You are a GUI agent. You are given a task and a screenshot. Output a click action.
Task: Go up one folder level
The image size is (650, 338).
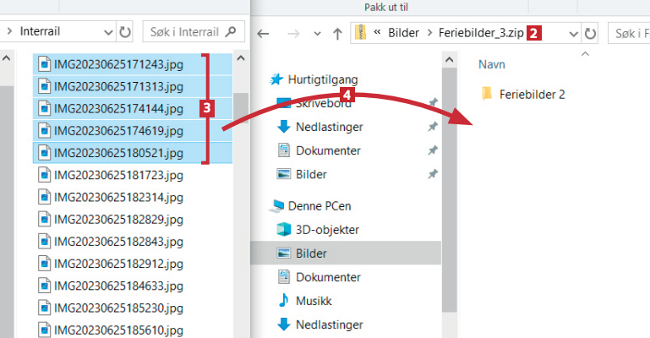tap(337, 34)
